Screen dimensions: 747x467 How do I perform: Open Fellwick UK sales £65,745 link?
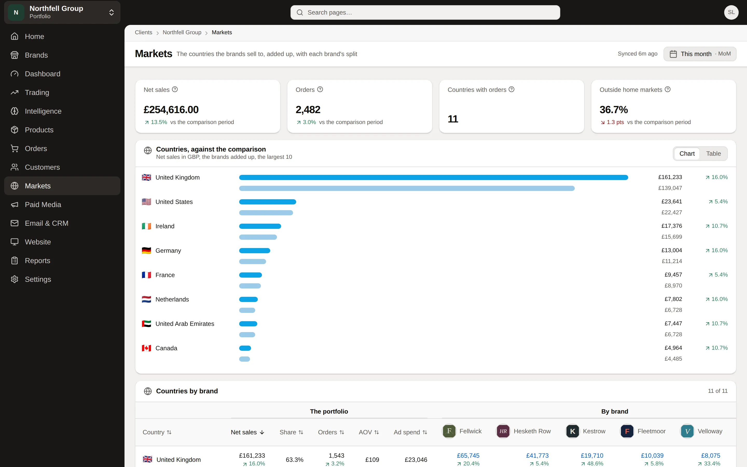point(468,456)
